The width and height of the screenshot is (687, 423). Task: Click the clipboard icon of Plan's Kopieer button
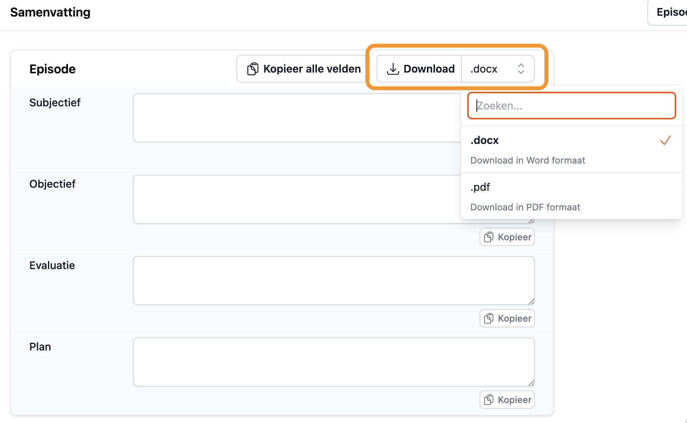point(488,400)
